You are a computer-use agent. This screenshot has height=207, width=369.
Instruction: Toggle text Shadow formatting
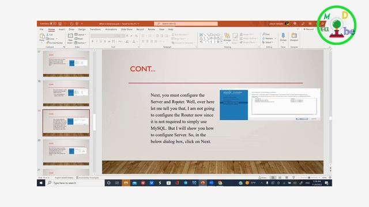(105, 41)
